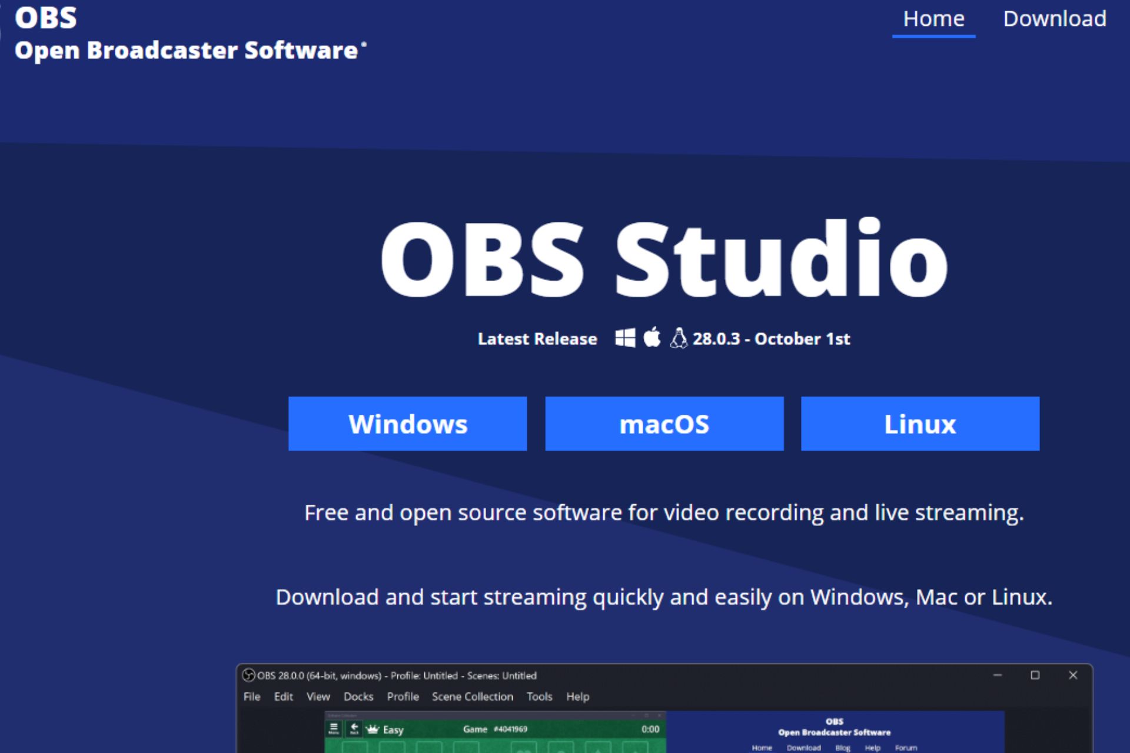Click the OBS logo icon in the screenshot title bar
Image resolution: width=1130 pixels, height=753 pixels.
tap(249, 675)
